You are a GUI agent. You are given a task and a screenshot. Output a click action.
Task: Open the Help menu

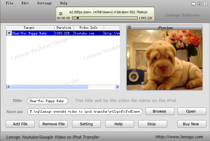tap(64, 3)
